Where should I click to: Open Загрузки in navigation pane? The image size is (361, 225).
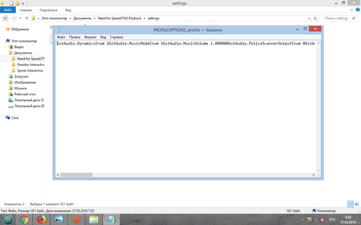21,76
